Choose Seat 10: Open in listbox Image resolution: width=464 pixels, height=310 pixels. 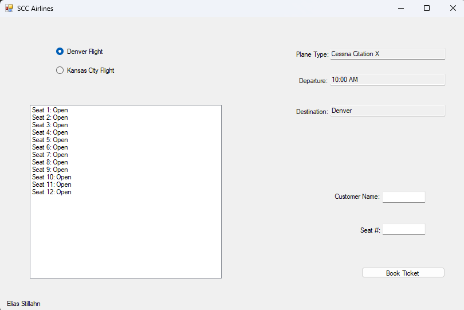click(x=52, y=177)
